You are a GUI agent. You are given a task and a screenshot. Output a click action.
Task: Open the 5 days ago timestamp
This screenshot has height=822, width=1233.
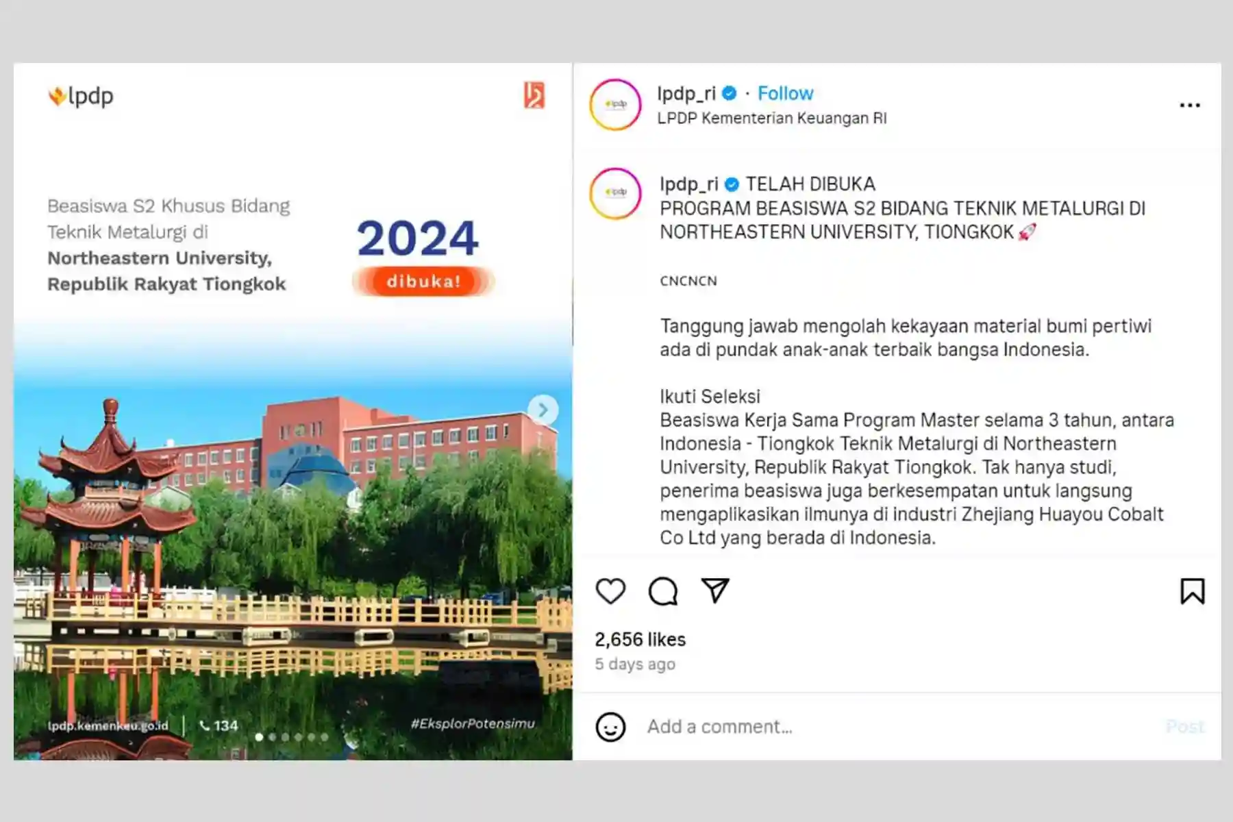click(x=635, y=664)
